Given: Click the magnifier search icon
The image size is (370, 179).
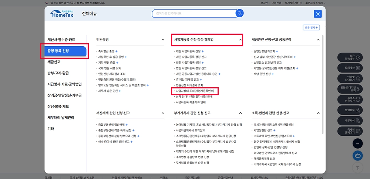Looking at the screenshot, I should (x=239, y=13).
